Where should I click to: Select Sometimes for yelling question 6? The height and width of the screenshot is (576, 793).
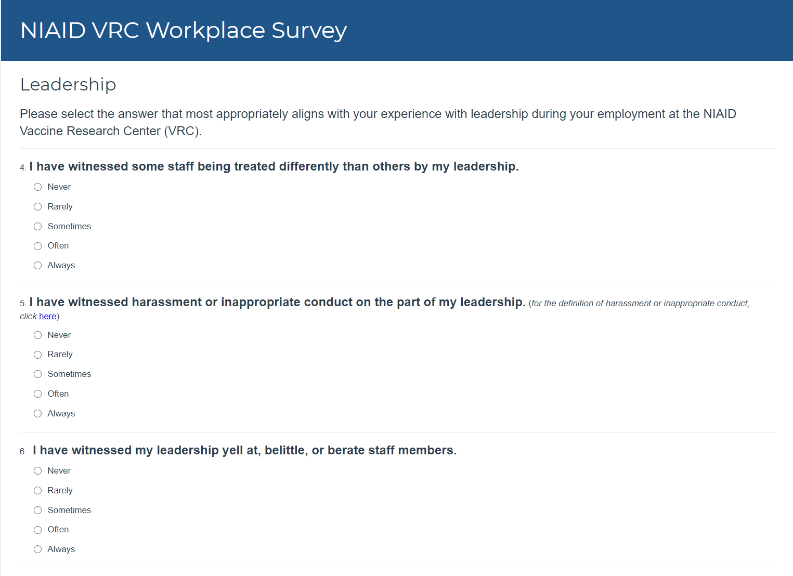[x=38, y=510]
